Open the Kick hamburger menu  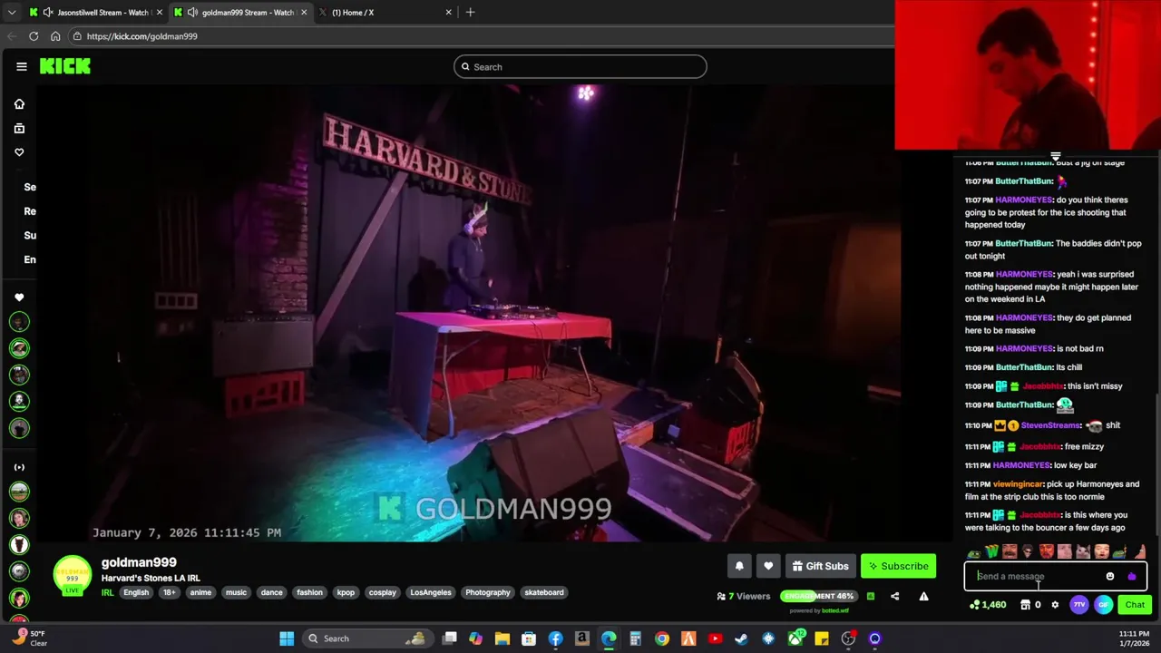(x=22, y=66)
